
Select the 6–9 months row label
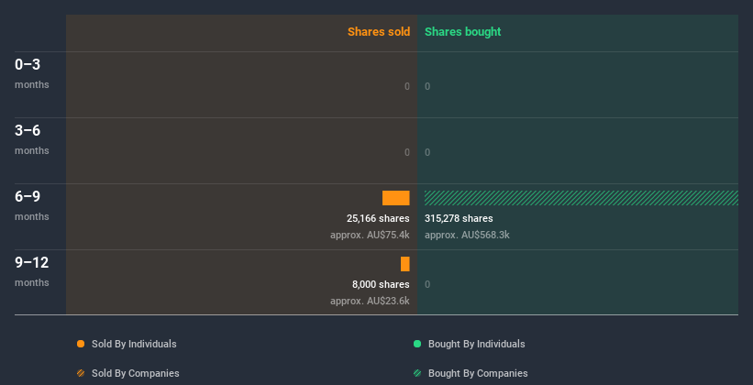[32, 205]
